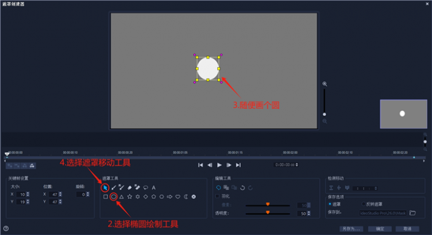Click the size X input field
432x235 pixels.
(x=21, y=194)
